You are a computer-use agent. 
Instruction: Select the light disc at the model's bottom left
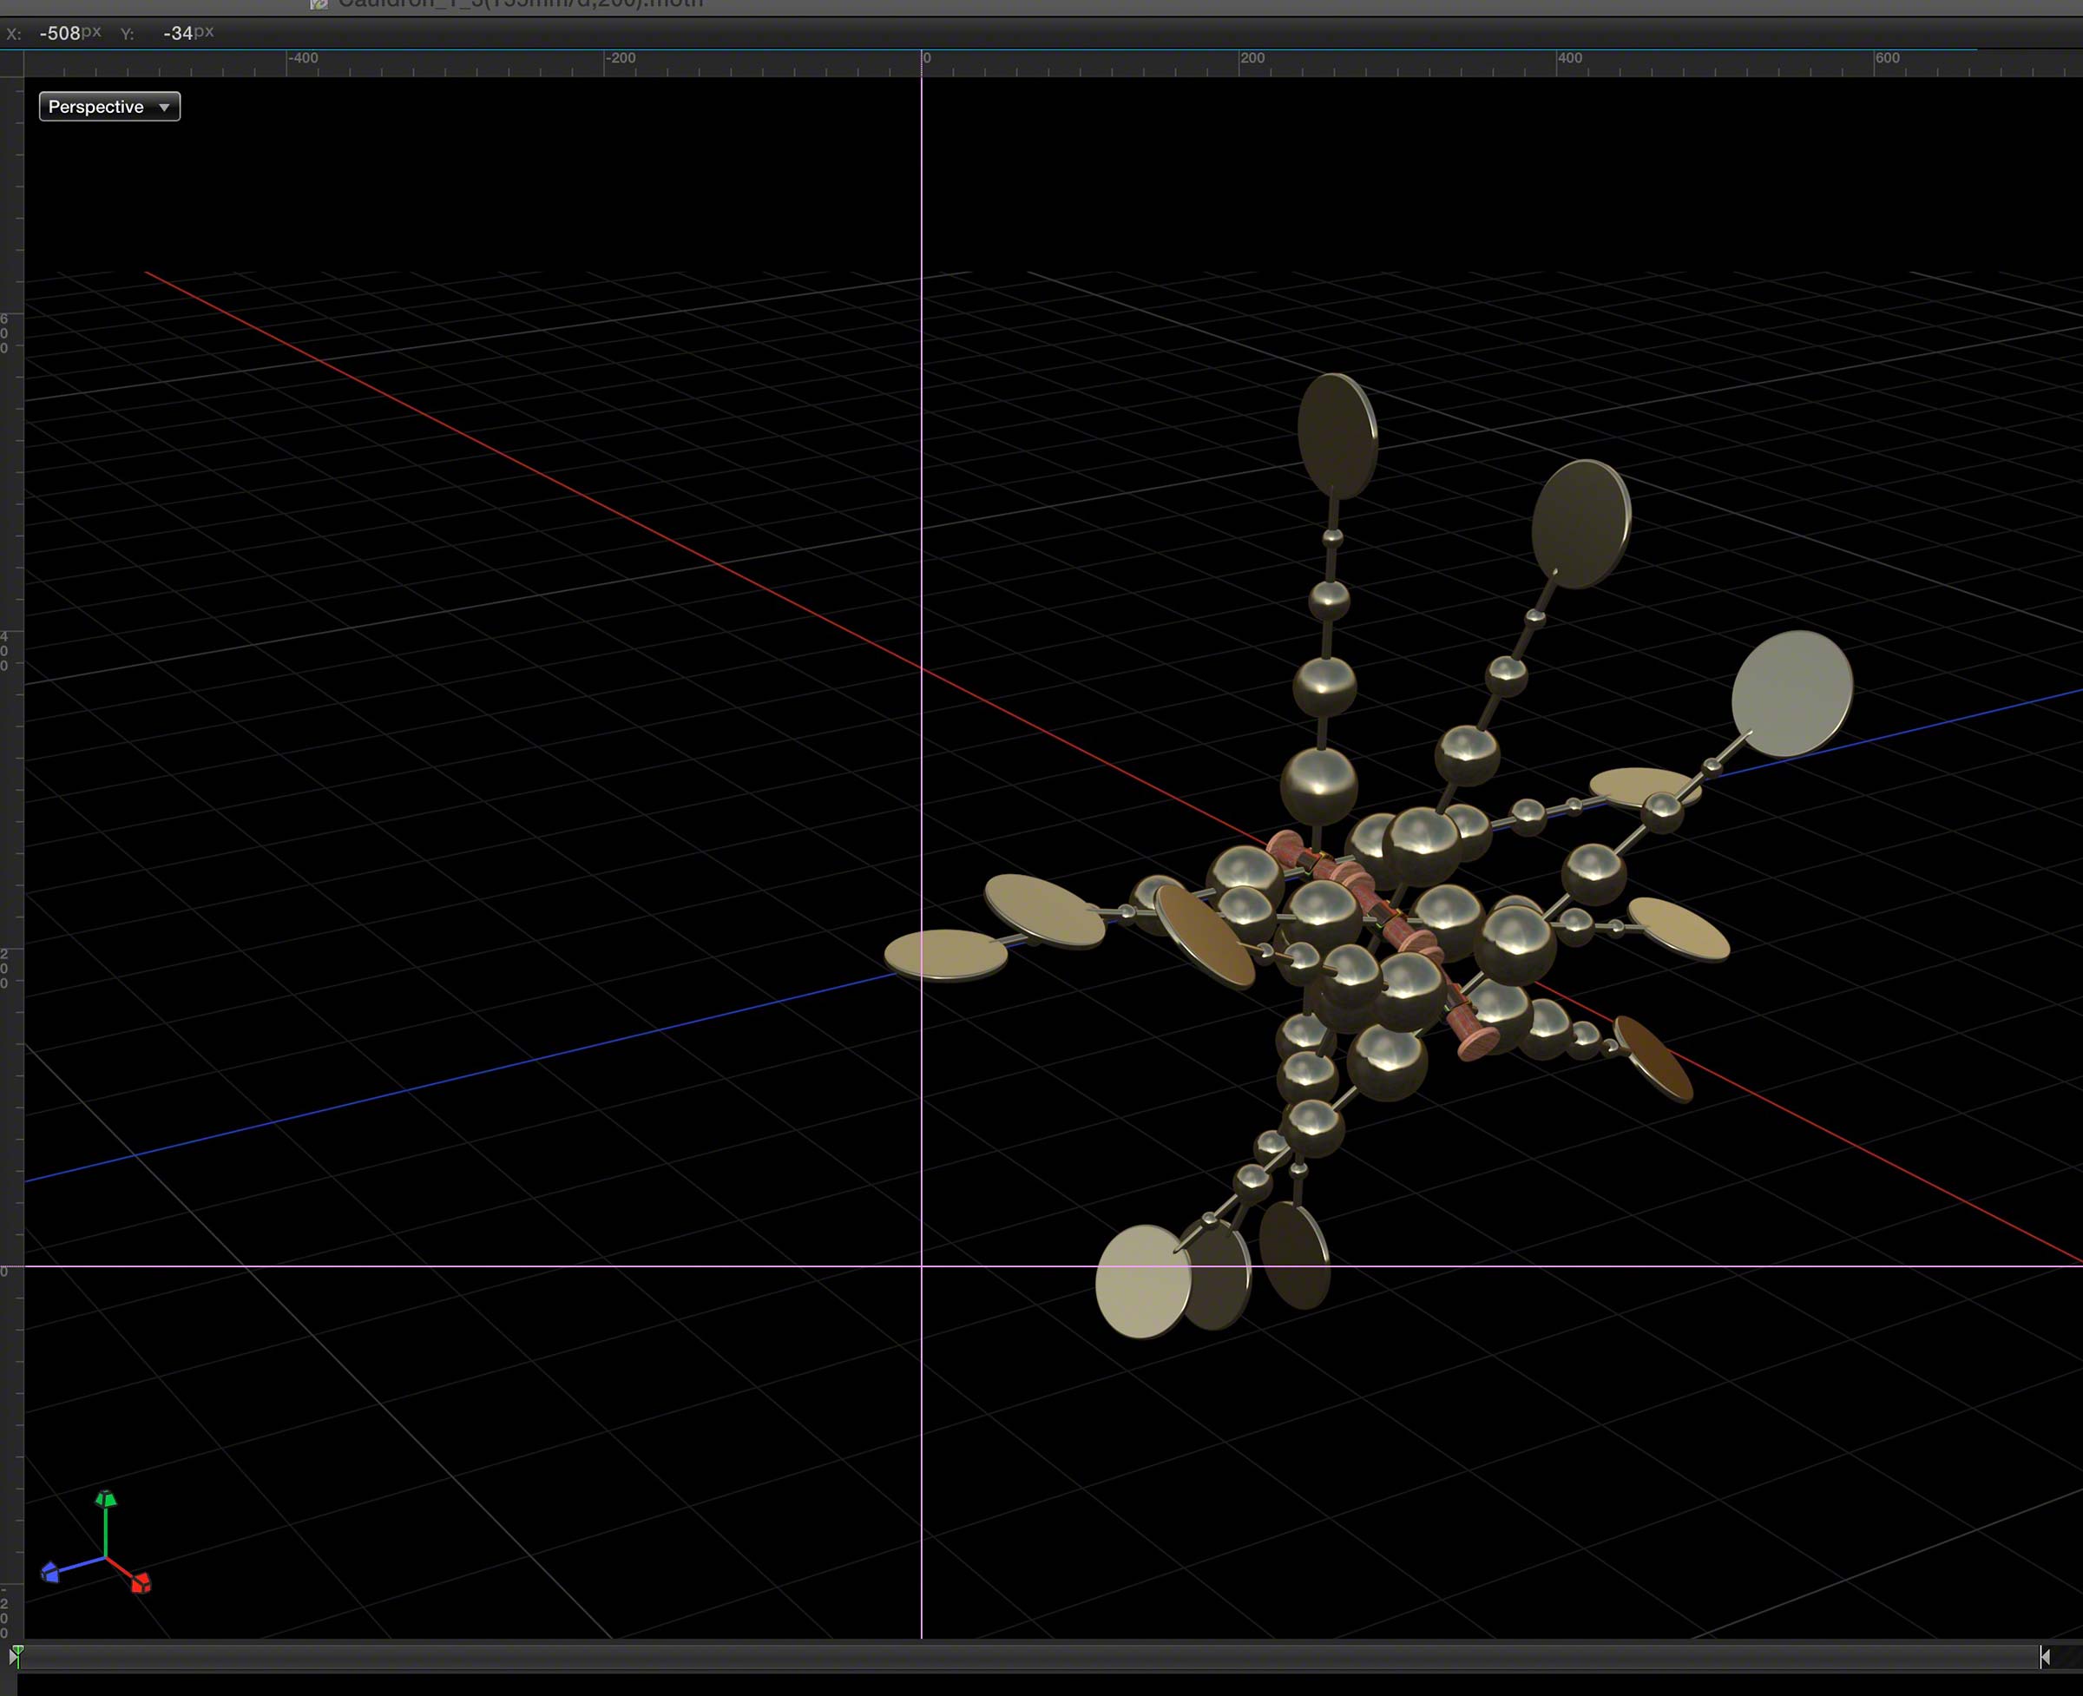[x=1142, y=1281]
